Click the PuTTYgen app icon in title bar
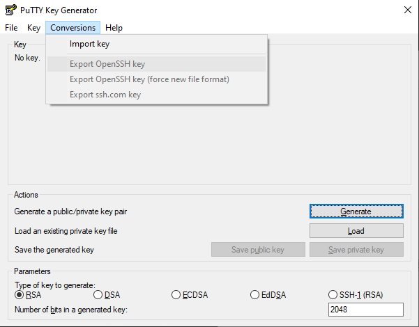The image size is (419, 327). (x=10, y=10)
